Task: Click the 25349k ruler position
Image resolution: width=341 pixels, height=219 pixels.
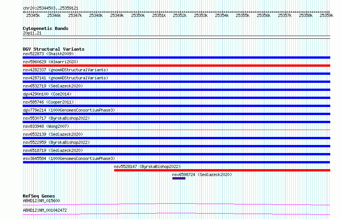Action: pos(117,15)
